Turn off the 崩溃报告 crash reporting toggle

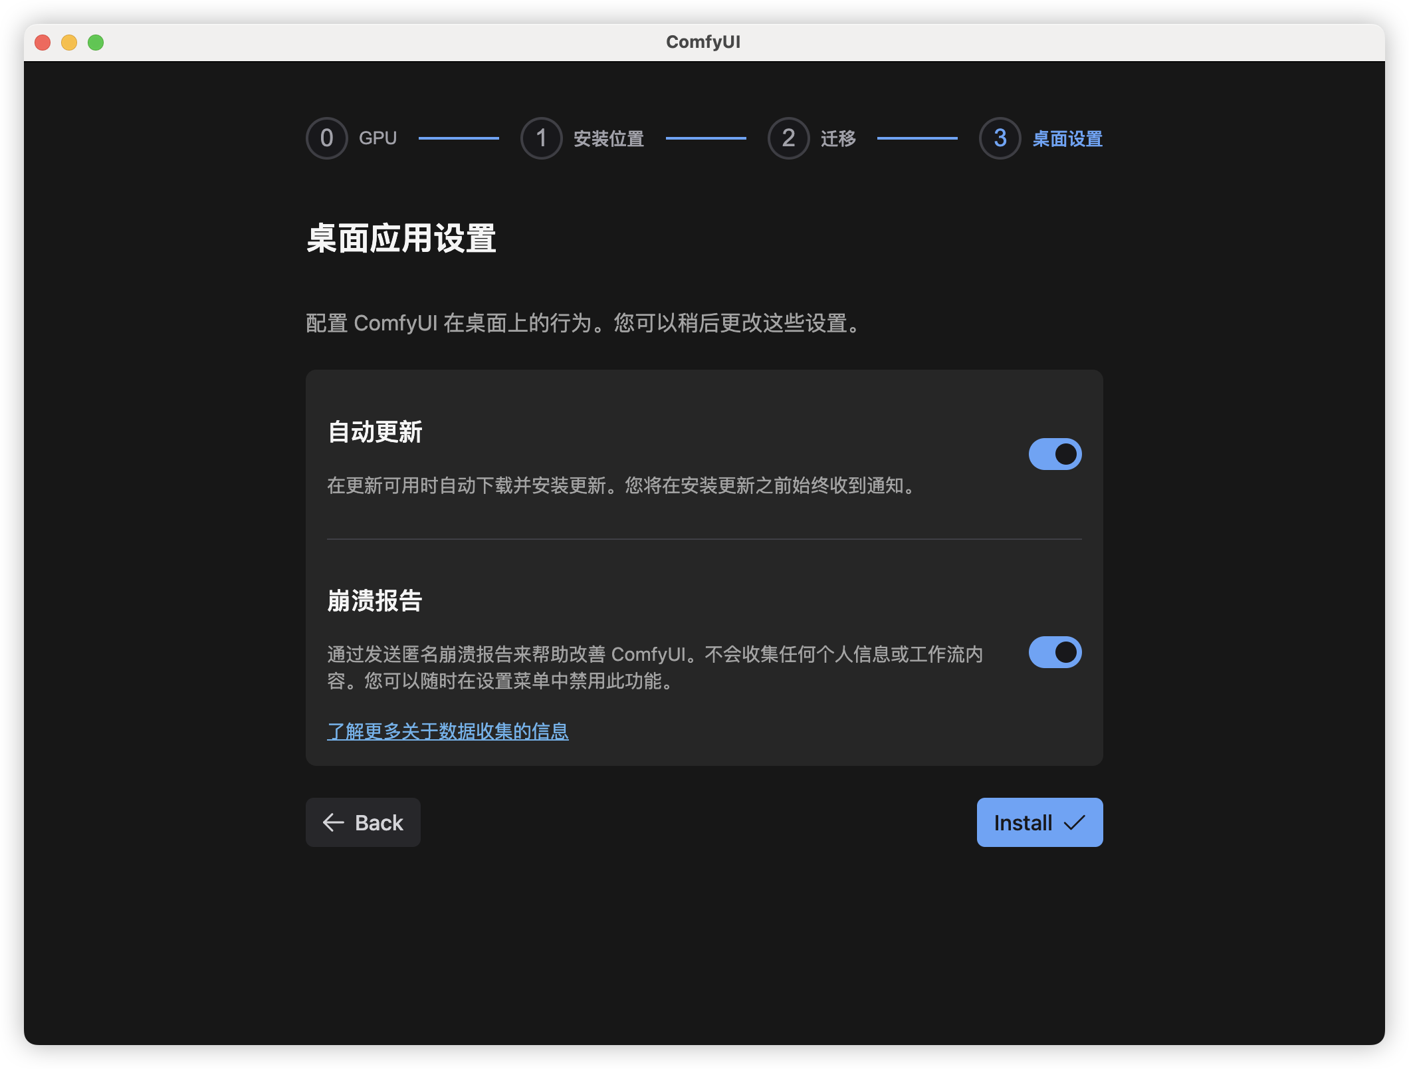[x=1055, y=652]
